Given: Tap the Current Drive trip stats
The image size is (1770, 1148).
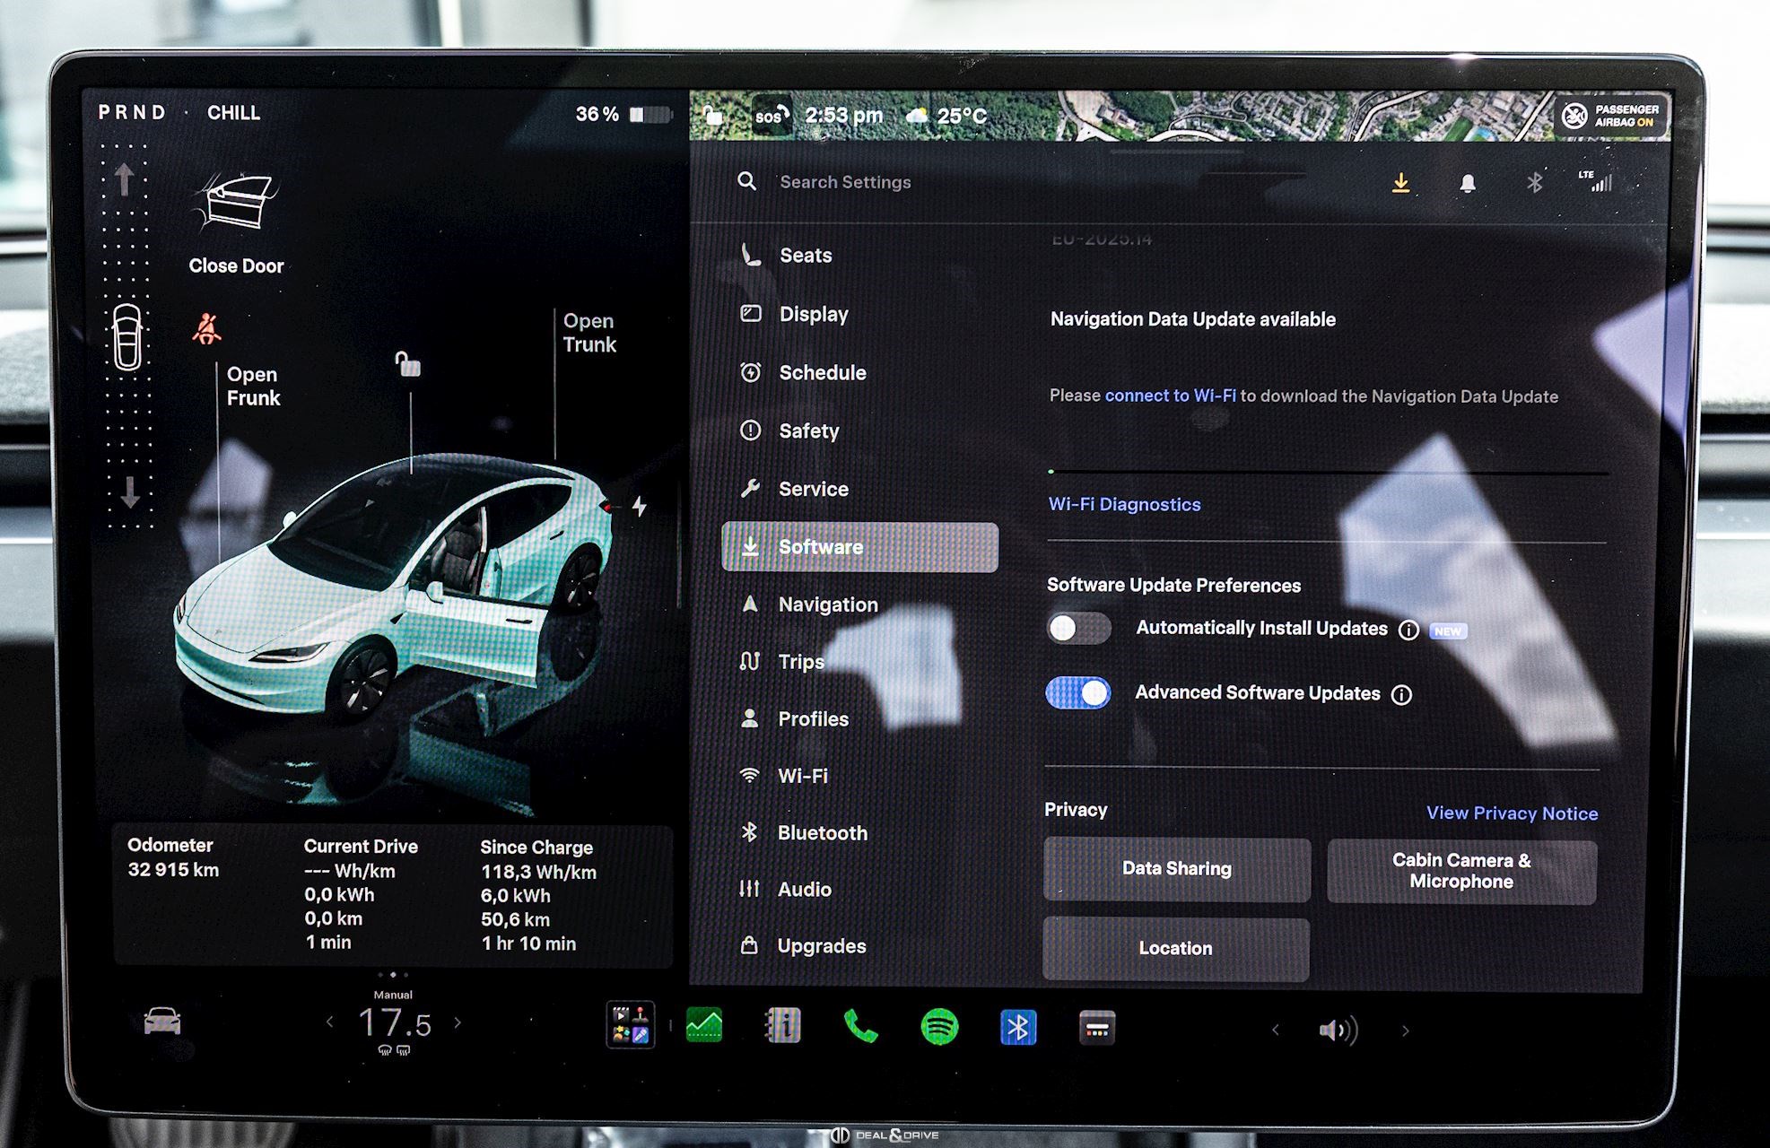Looking at the screenshot, I should coord(361,894).
